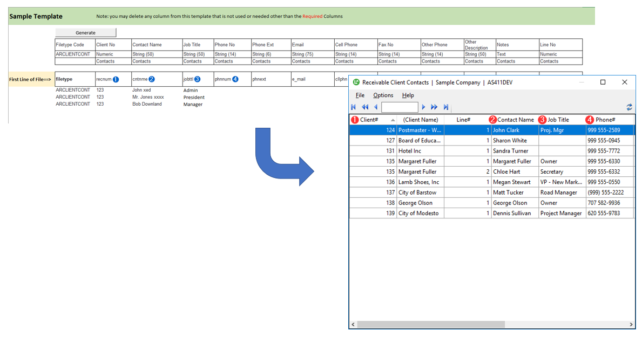This screenshot has width=642, height=337.
Task: Click the right scroll arrow of grid
Action: [x=631, y=325]
